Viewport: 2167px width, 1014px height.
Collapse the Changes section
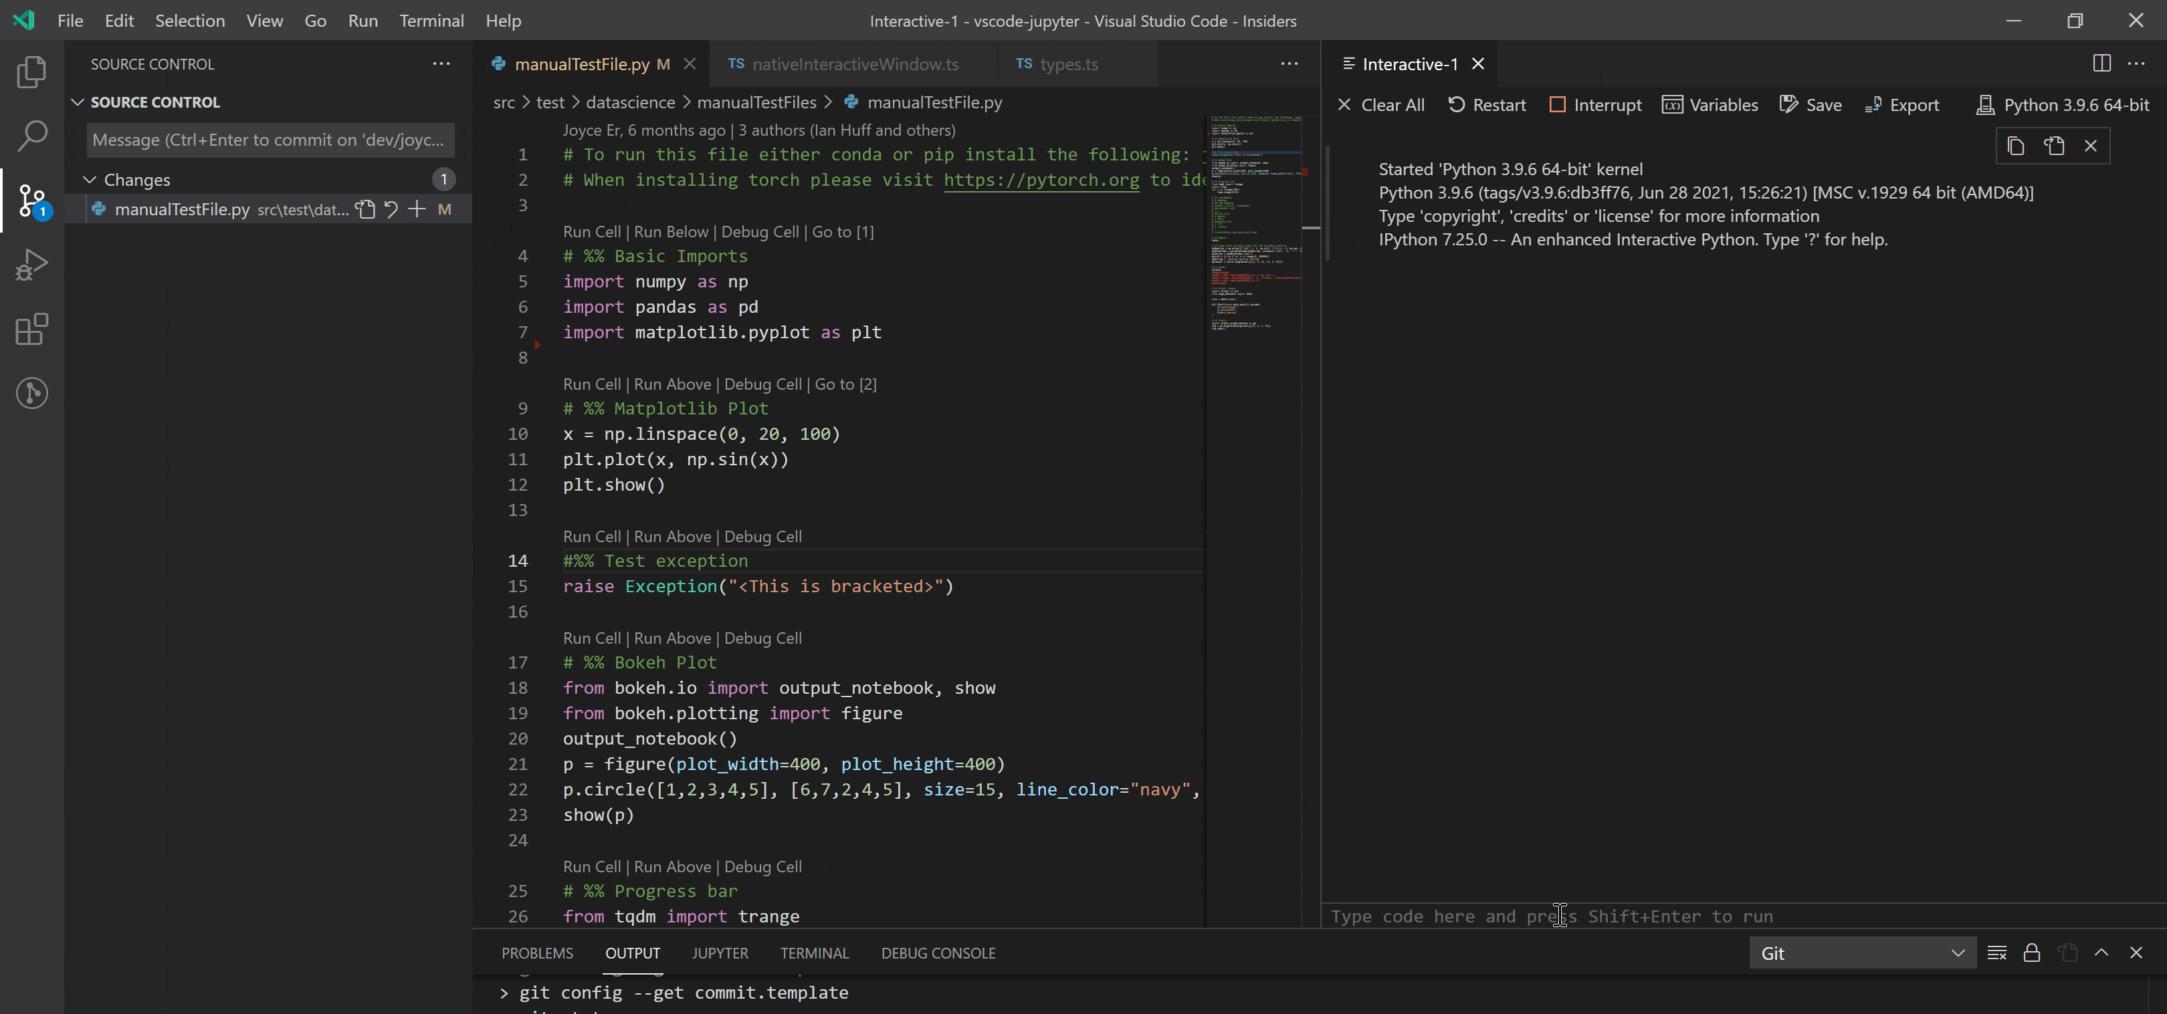(x=88, y=179)
